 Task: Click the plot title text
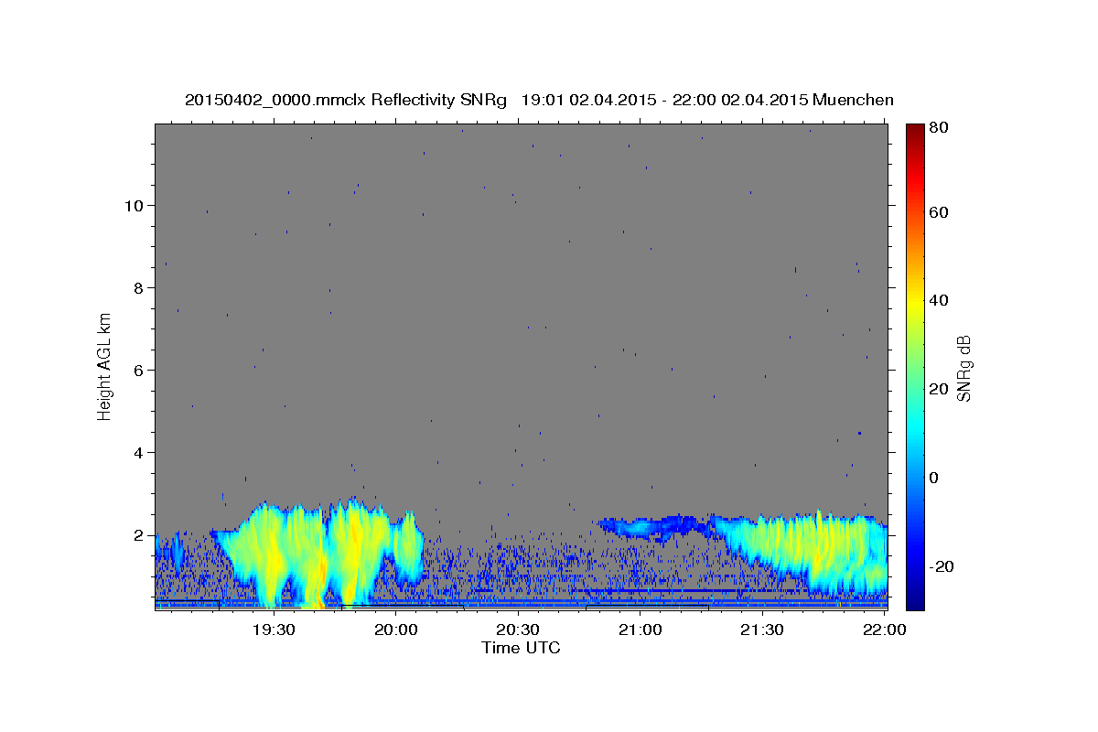tap(539, 100)
